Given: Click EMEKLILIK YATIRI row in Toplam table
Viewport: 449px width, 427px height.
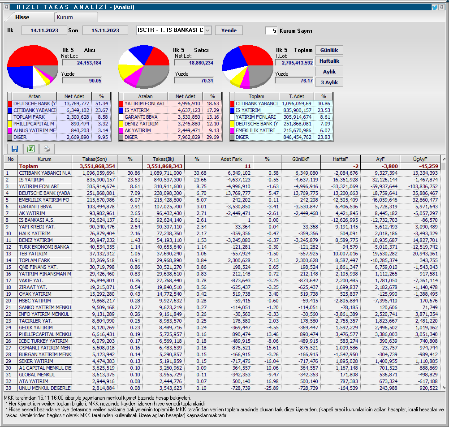Looking at the screenshot, I should 281,130.
